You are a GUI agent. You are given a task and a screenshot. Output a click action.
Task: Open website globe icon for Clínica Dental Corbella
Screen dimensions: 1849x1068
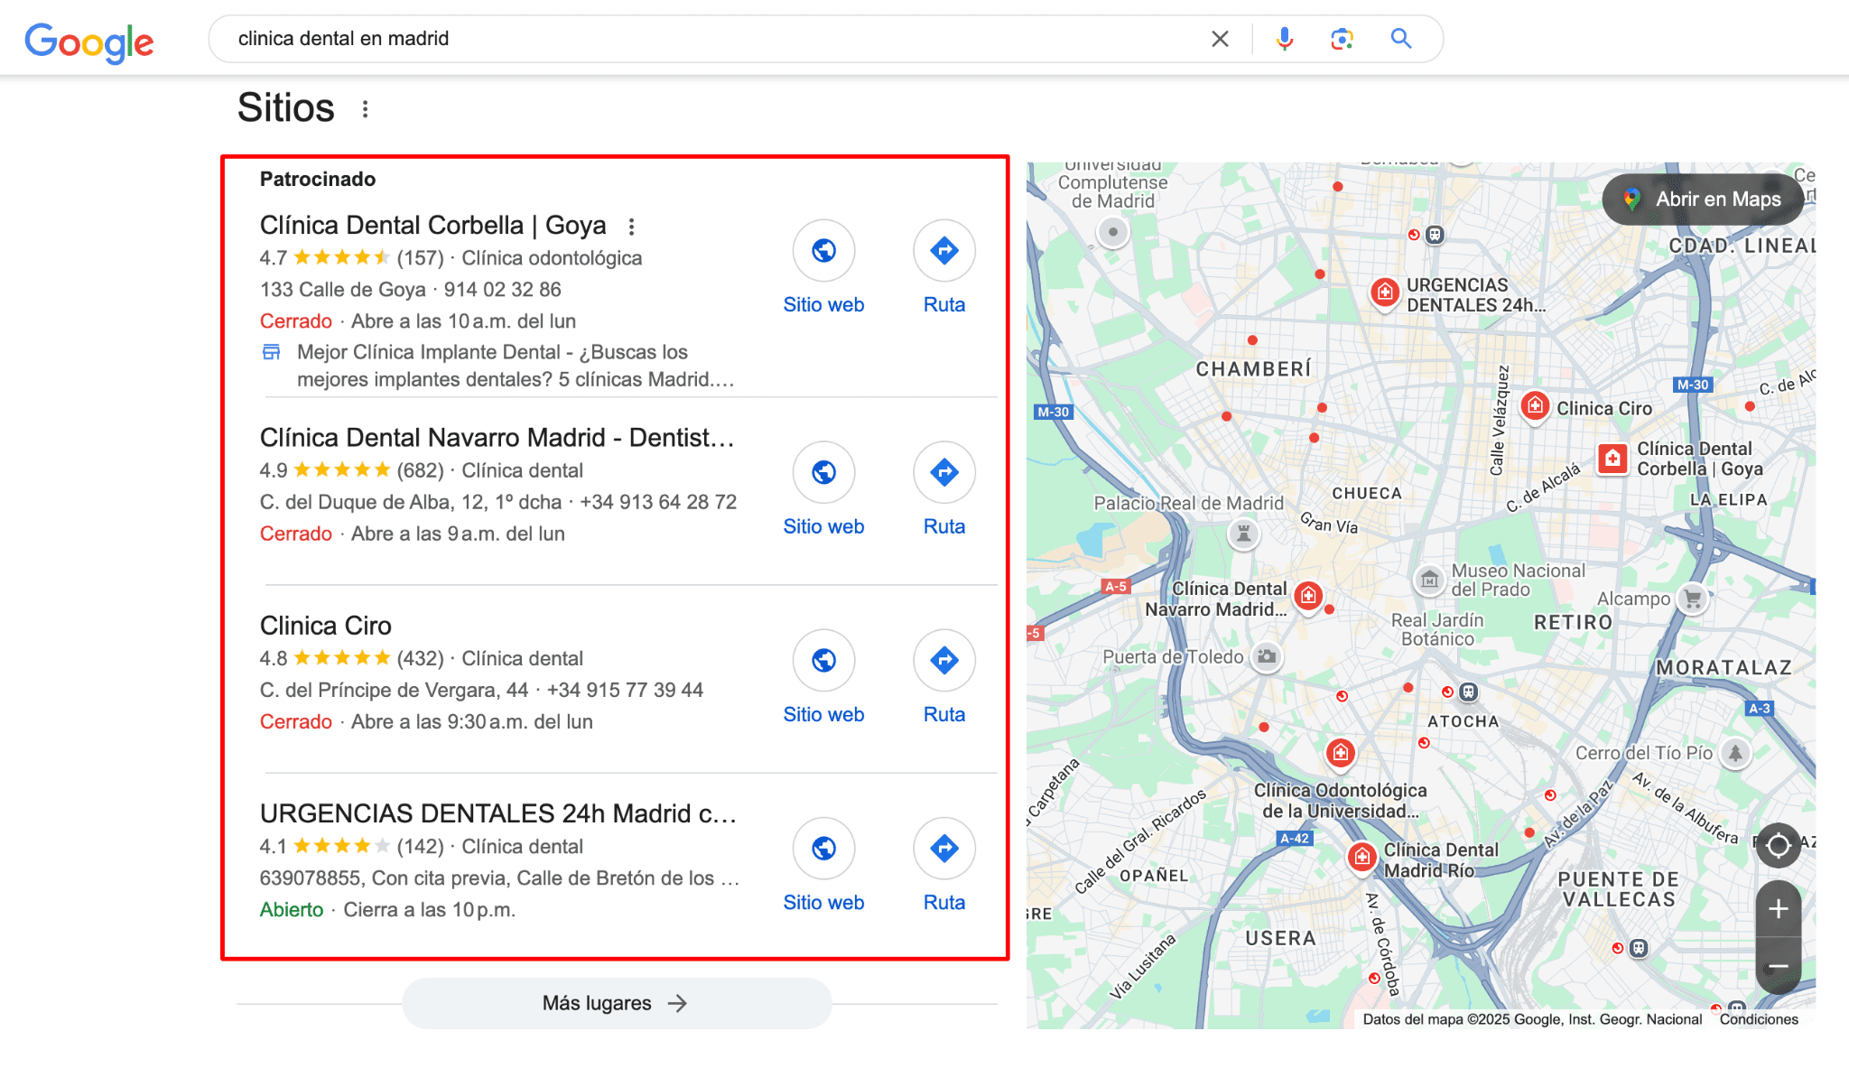click(x=823, y=250)
